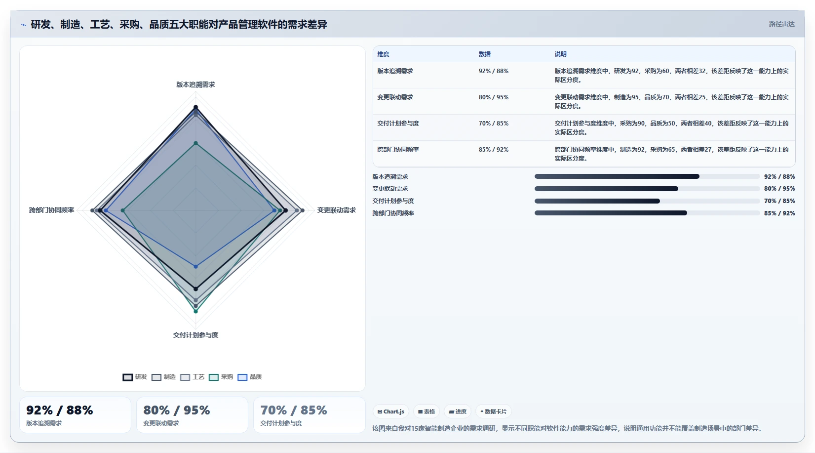This screenshot has height=453, width=815.
Task: Select the 70% / 85% data card
Action: (x=309, y=415)
